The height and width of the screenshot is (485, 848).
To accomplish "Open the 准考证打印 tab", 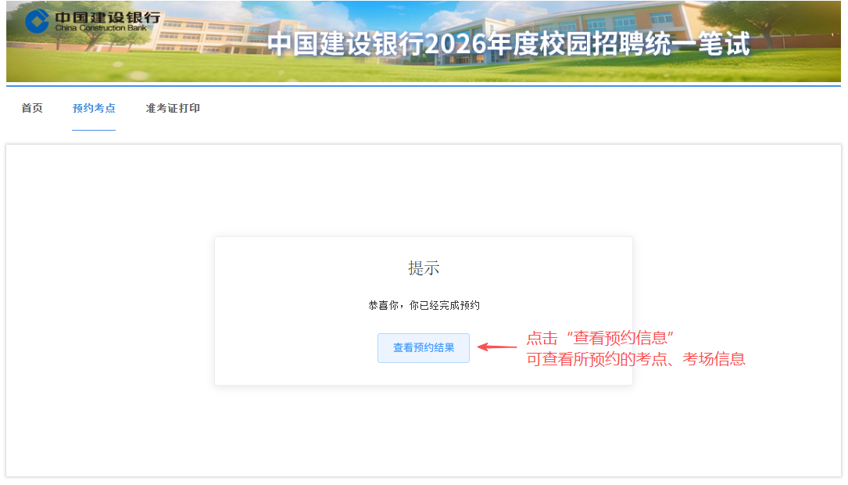I will (x=172, y=108).
